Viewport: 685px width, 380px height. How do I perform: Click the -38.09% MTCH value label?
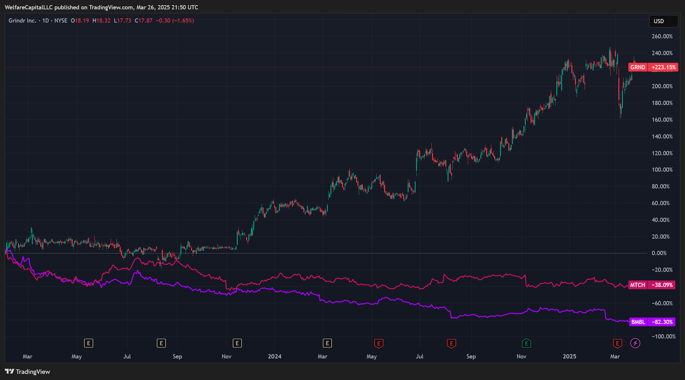click(662, 285)
